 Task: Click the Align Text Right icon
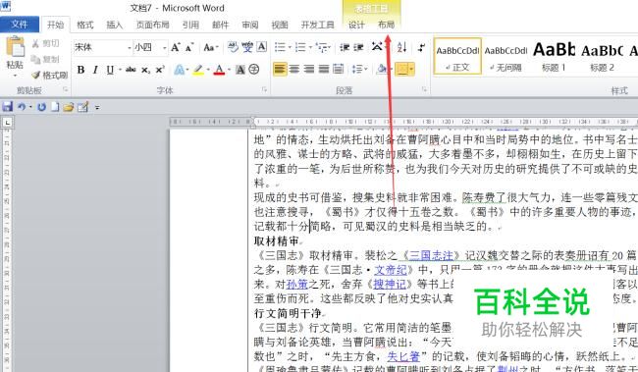click(x=309, y=69)
